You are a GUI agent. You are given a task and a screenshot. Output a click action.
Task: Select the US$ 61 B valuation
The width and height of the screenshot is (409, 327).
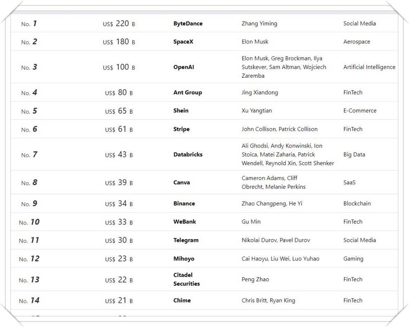(119, 129)
